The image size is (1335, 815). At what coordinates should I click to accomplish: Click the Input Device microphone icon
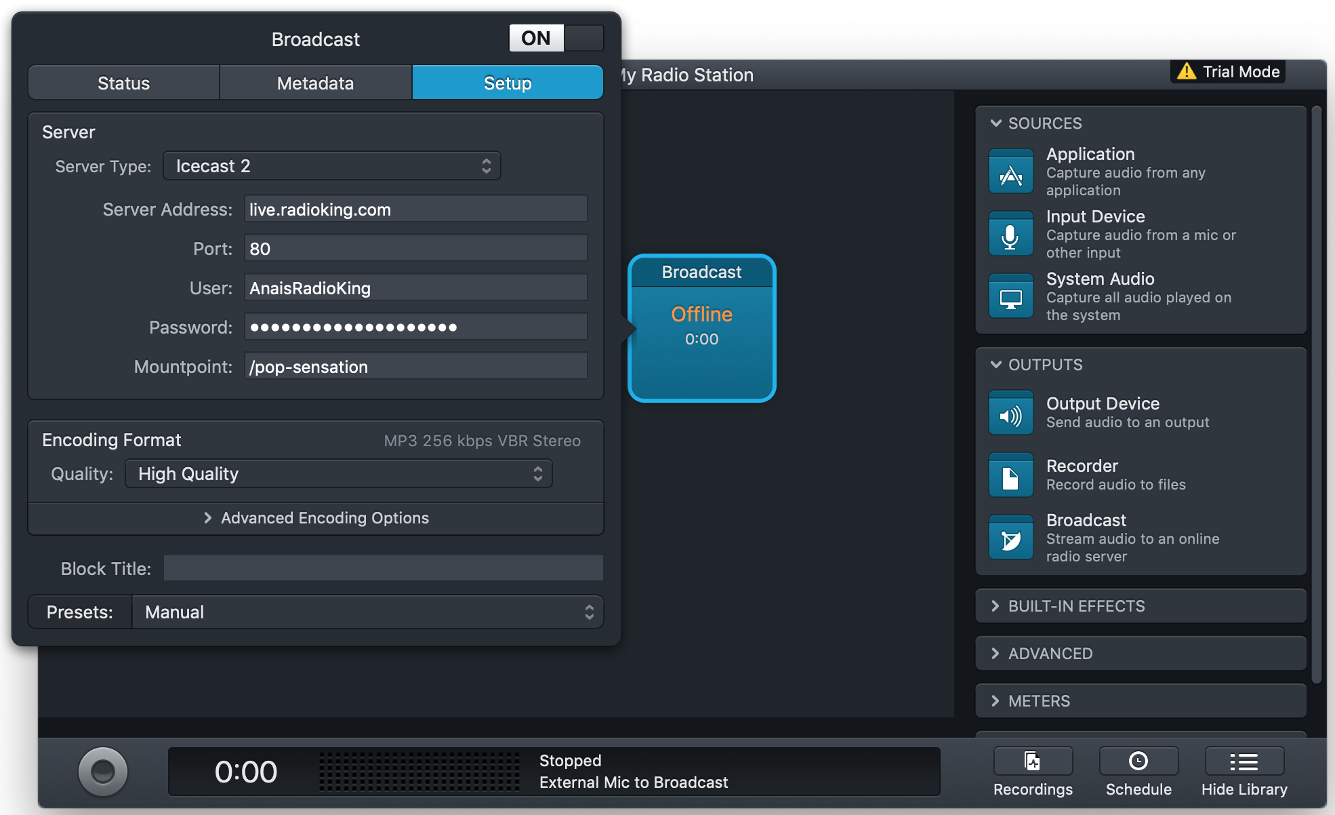point(1010,235)
